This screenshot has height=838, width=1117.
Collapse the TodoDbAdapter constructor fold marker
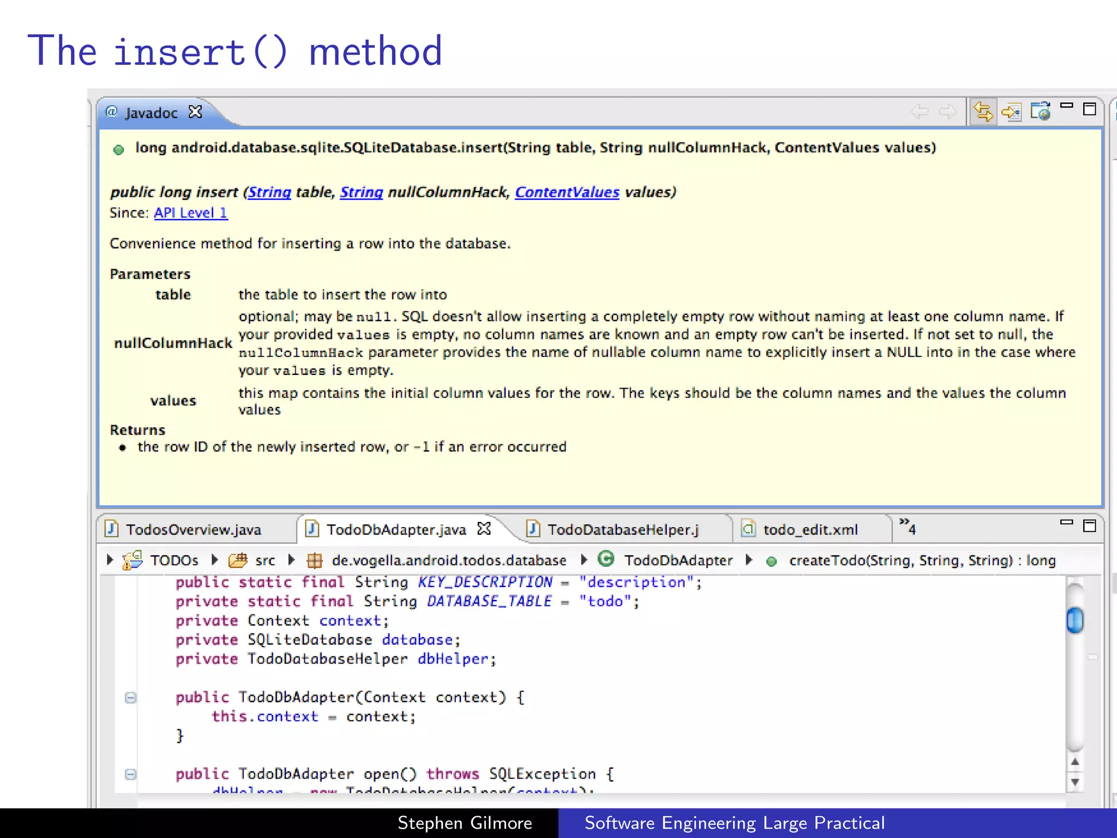(130, 698)
